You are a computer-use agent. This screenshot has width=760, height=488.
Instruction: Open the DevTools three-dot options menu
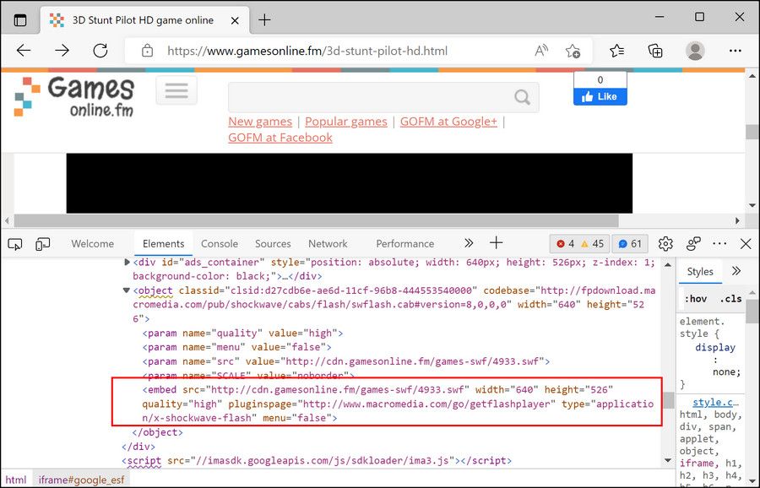coord(719,243)
